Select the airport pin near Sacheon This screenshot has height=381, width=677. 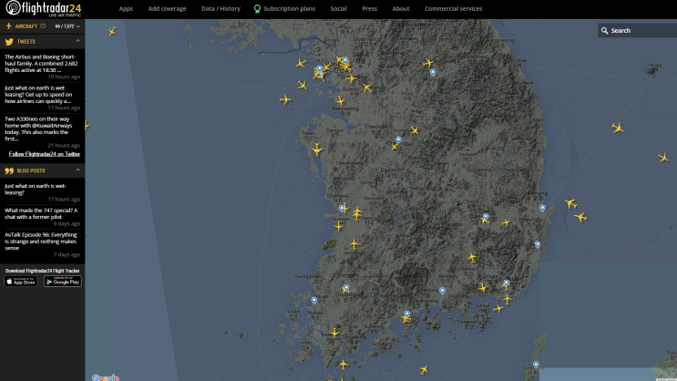click(x=442, y=291)
